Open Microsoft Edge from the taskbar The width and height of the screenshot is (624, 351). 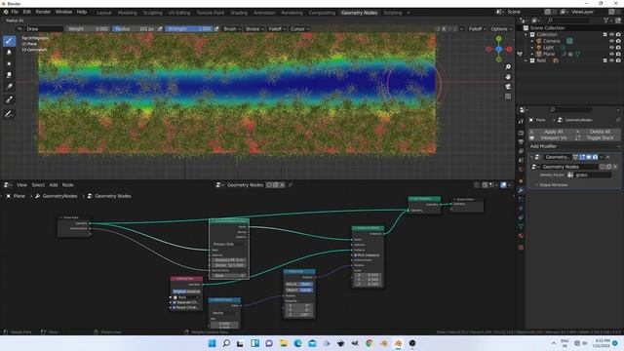click(298, 343)
